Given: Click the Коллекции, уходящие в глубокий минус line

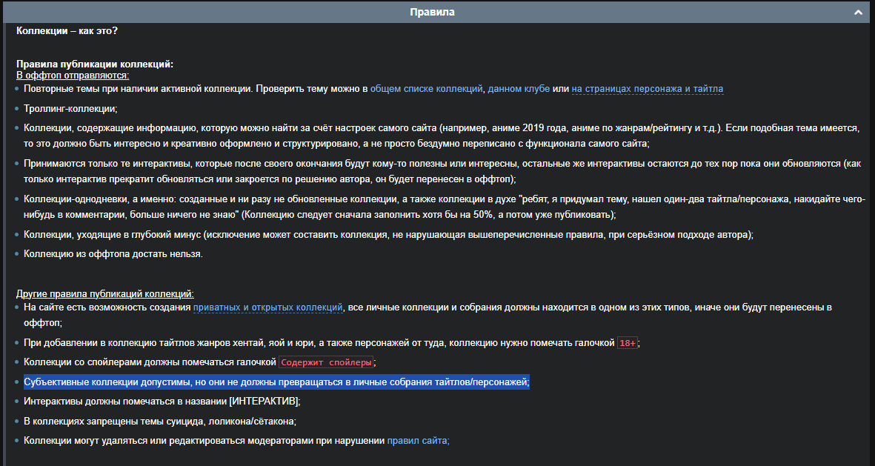Looking at the screenshot, I should pyautogui.click(x=388, y=235).
